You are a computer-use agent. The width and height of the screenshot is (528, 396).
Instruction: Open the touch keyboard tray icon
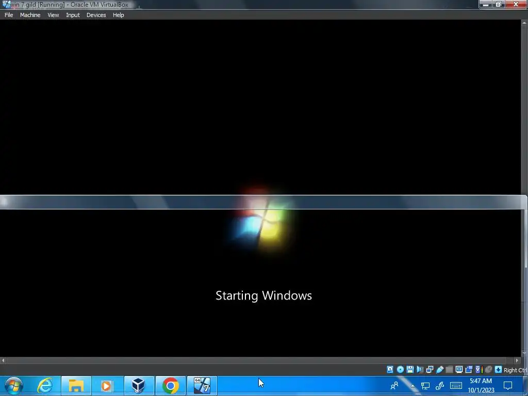pos(456,386)
